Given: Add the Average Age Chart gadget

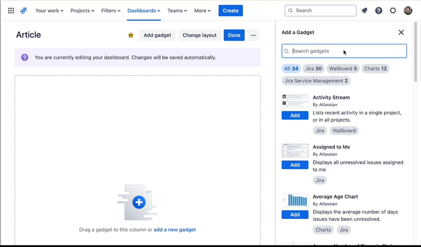Looking at the screenshot, I should click(295, 214).
